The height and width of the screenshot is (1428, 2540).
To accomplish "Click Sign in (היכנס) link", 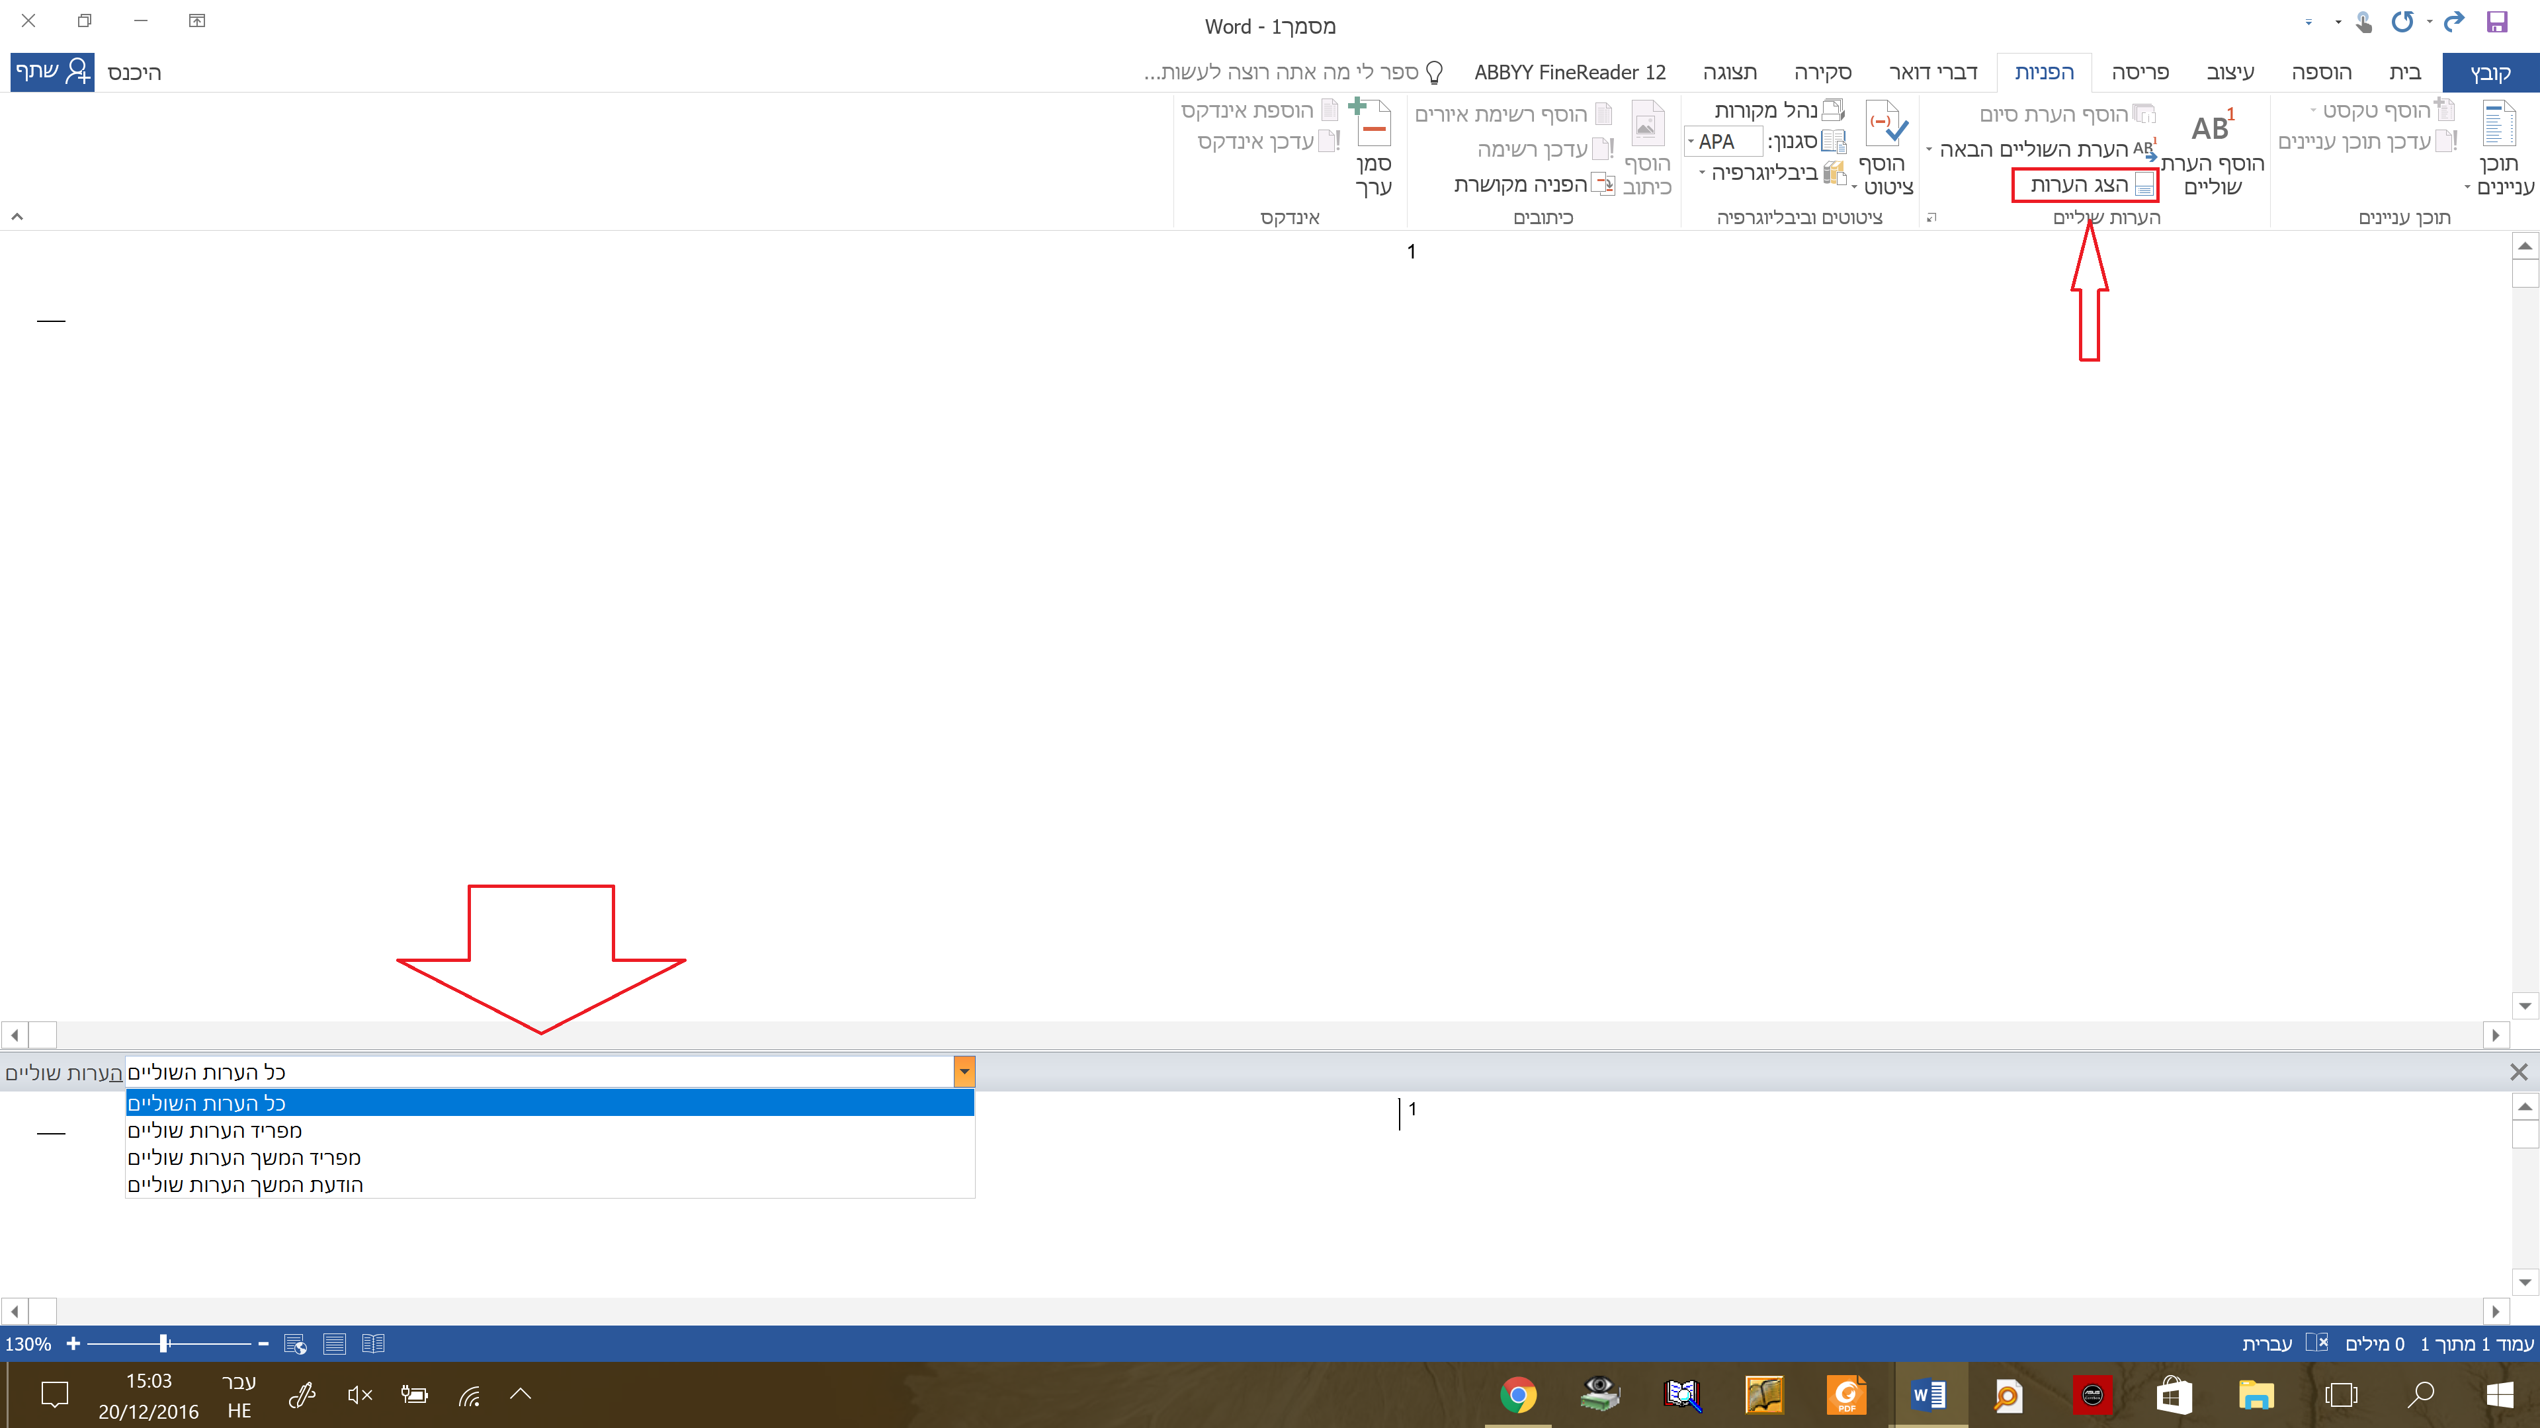I will (x=134, y=72).
